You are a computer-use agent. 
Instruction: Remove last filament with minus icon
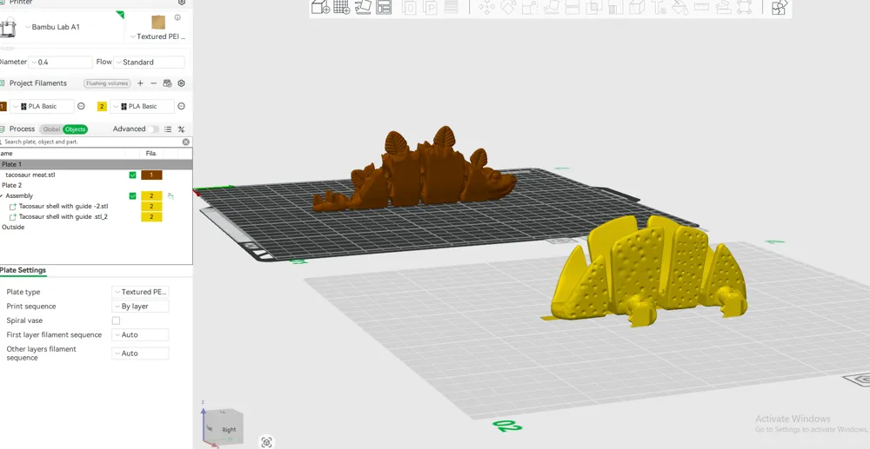point(154,83)
